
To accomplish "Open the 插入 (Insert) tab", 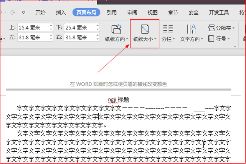I will pos(61,12).
